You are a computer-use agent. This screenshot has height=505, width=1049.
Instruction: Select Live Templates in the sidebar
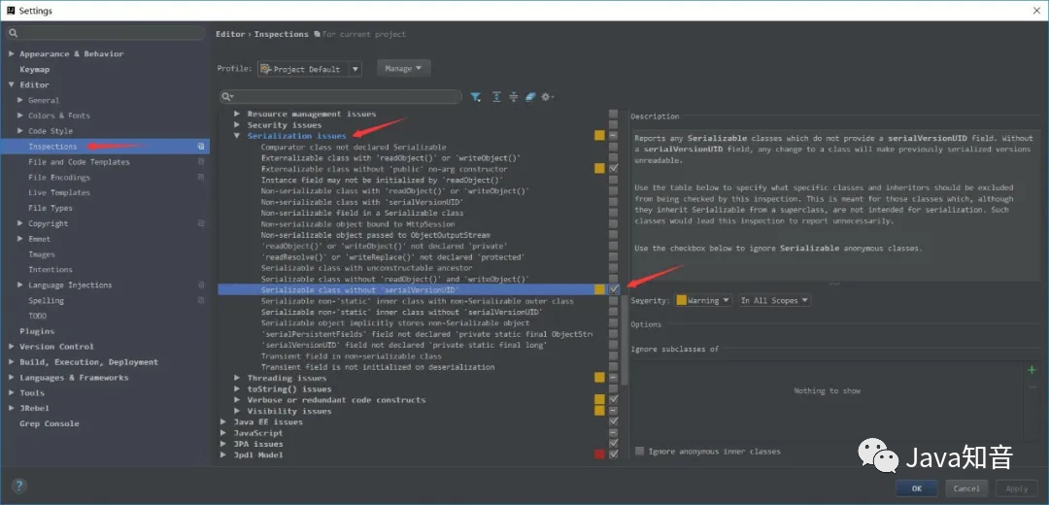[59, 192]
